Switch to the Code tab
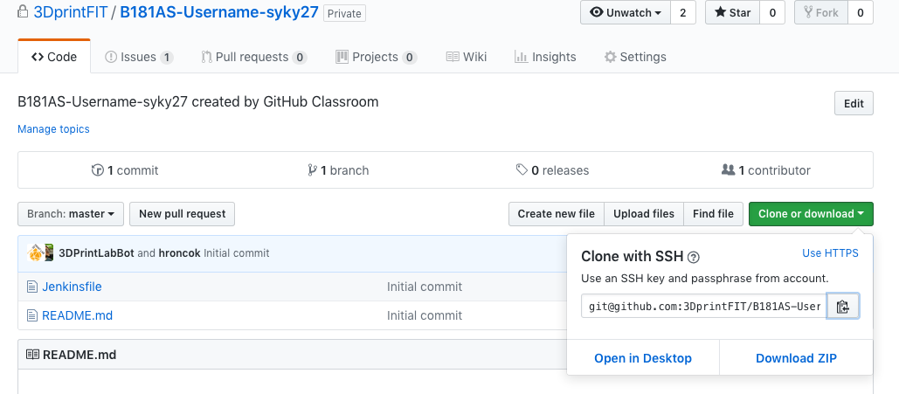 54,57
